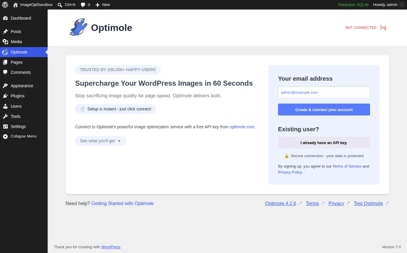The width and height of the screenshot is (407, 253).
Task: Open the Terms of Service link
Action: pyautogui.click(x=347, y=166)
